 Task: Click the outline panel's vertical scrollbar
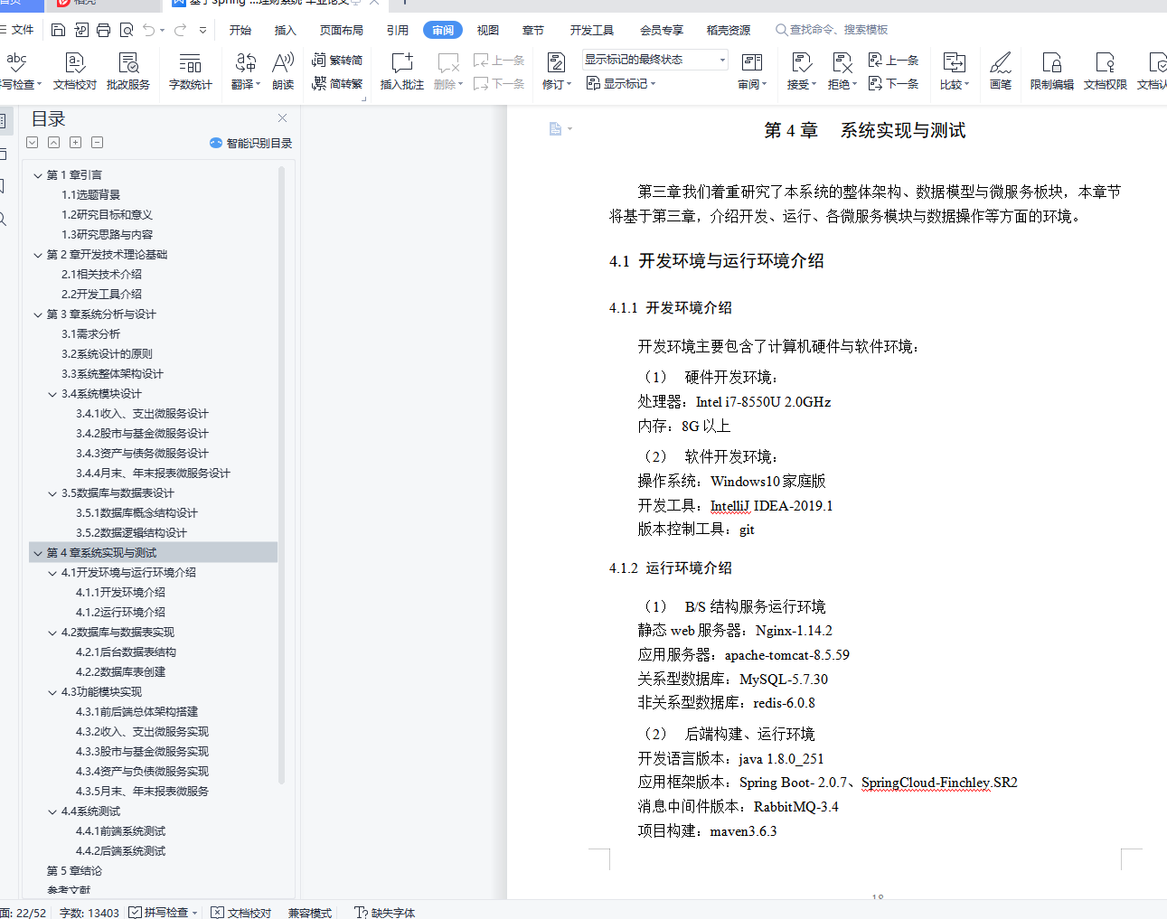tap(281, 474)
